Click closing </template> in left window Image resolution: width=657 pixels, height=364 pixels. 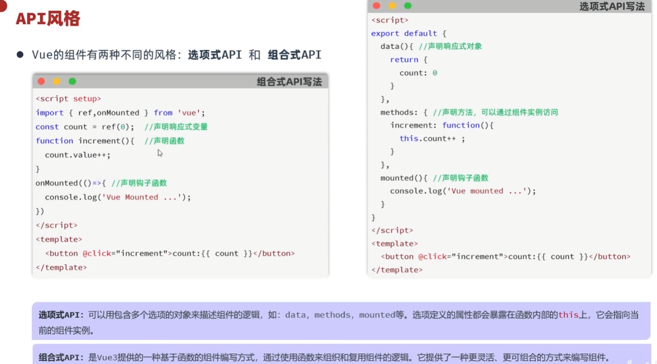click(x=61, y=267)
